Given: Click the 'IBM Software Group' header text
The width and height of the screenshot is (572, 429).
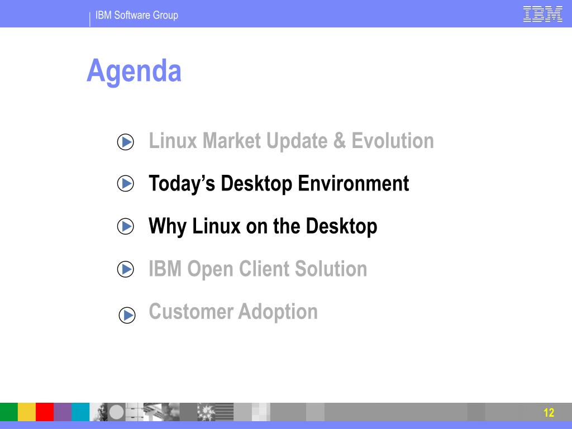Looking at the screenshot, I should (x=137, y=15).
